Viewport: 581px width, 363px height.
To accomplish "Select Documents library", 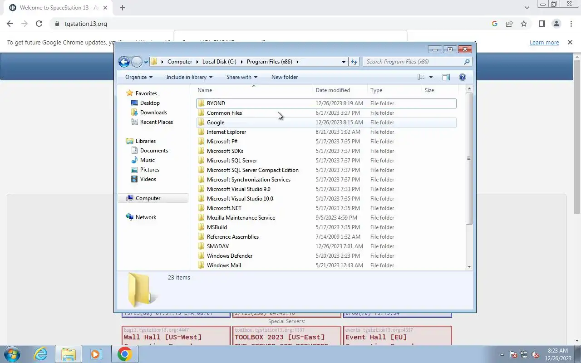I will [154, 151].
